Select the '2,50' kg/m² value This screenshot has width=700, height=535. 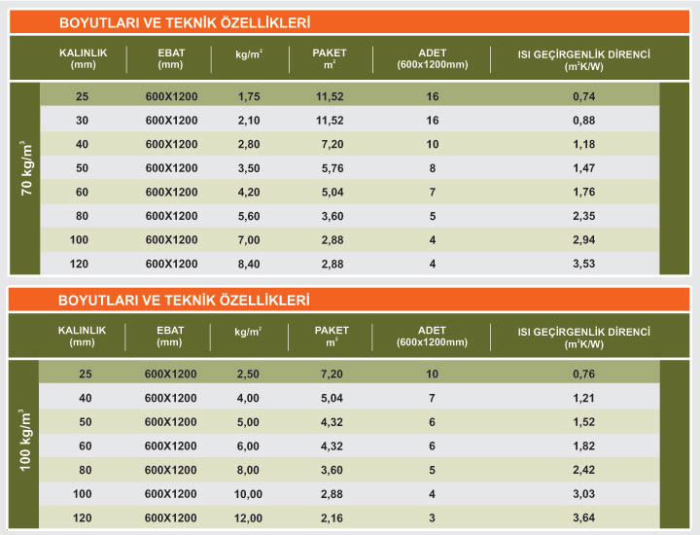[x=248, y=374]
